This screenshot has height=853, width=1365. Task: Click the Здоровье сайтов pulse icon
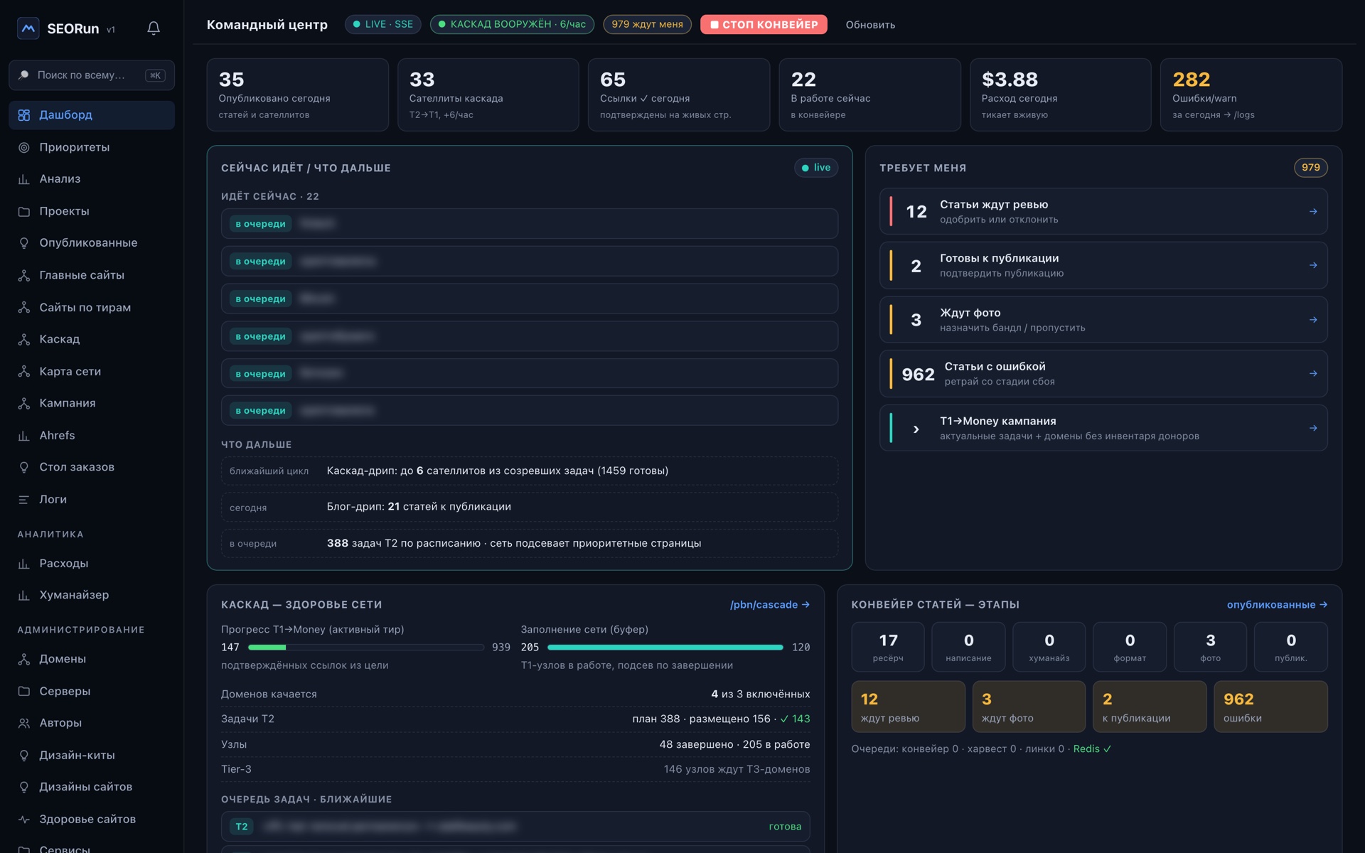click(24, 819)
